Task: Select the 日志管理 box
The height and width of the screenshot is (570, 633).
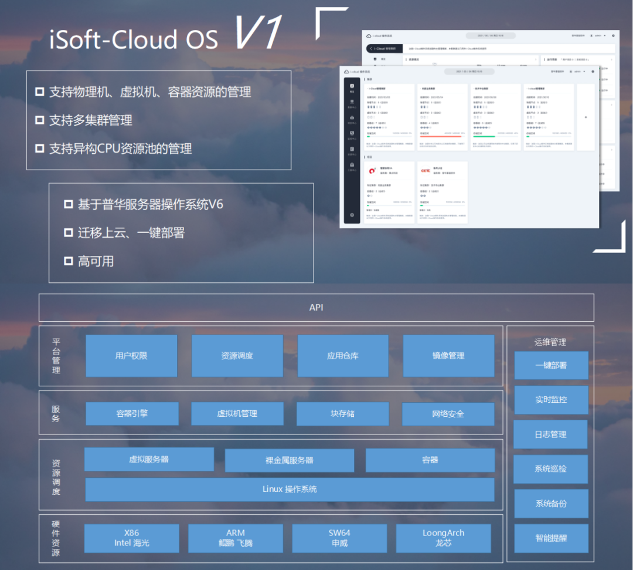Action: click(550, 434)
